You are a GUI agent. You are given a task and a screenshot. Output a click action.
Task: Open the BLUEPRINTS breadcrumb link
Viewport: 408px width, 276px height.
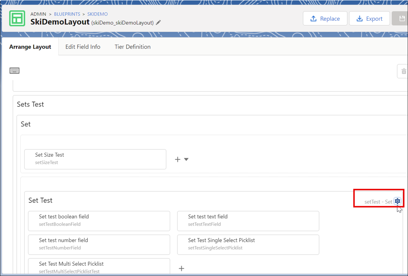pyautogui.click(x=67, y=14)
